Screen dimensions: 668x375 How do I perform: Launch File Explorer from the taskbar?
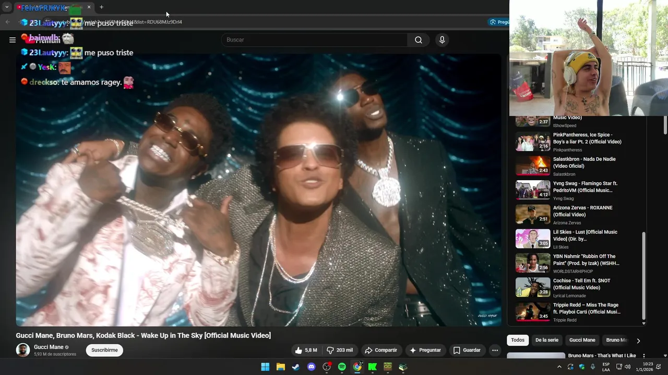(x=281, y=367)
